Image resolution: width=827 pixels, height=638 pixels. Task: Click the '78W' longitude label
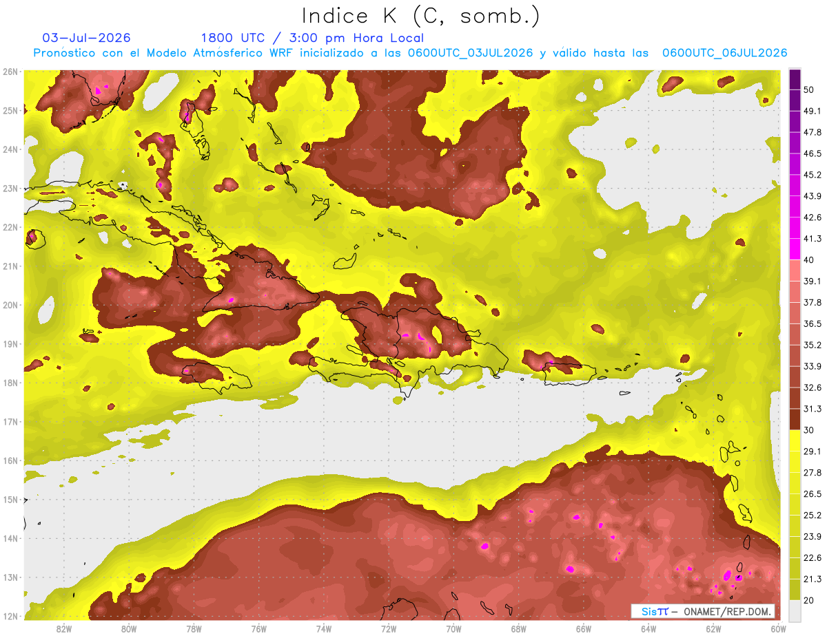pos(194,628)
